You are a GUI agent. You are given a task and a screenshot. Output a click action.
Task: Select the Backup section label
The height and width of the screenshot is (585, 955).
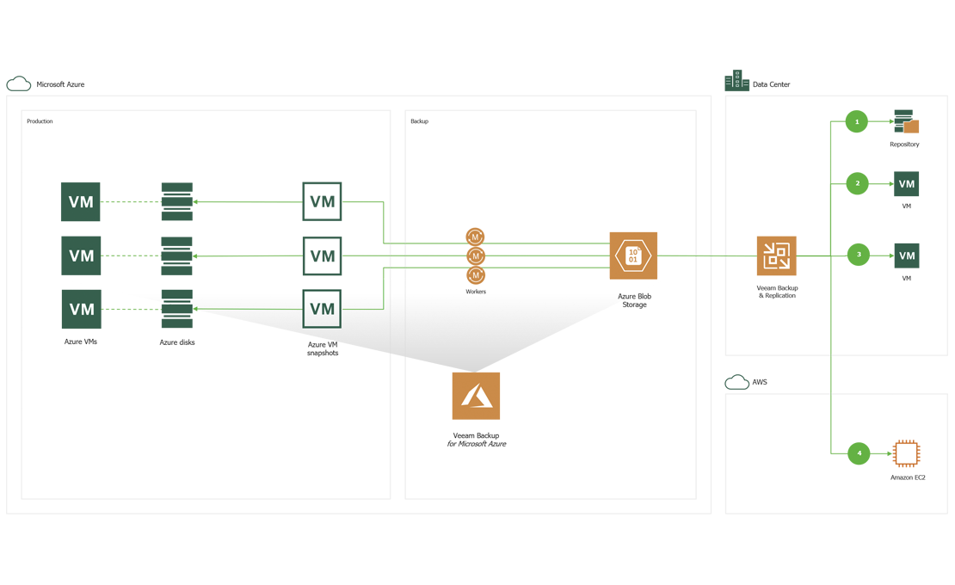tap(419, 121)
